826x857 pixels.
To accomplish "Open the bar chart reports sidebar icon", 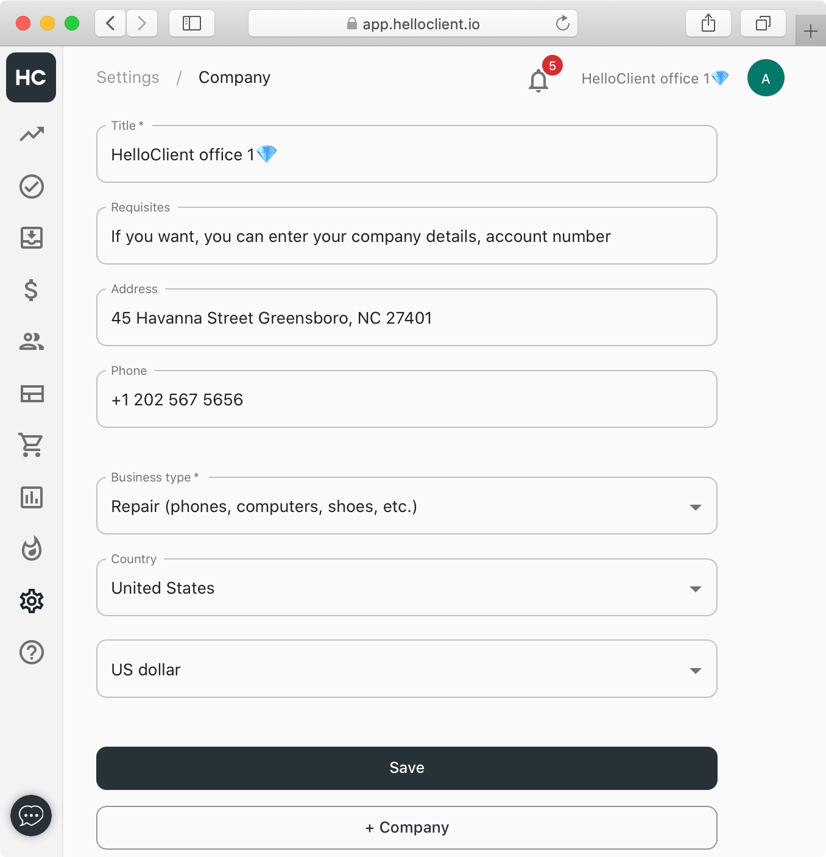I will [32, 497].
